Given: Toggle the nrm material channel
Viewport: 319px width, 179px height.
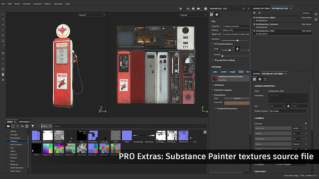Looking at the screenshot, I should (x=241, y=72).
